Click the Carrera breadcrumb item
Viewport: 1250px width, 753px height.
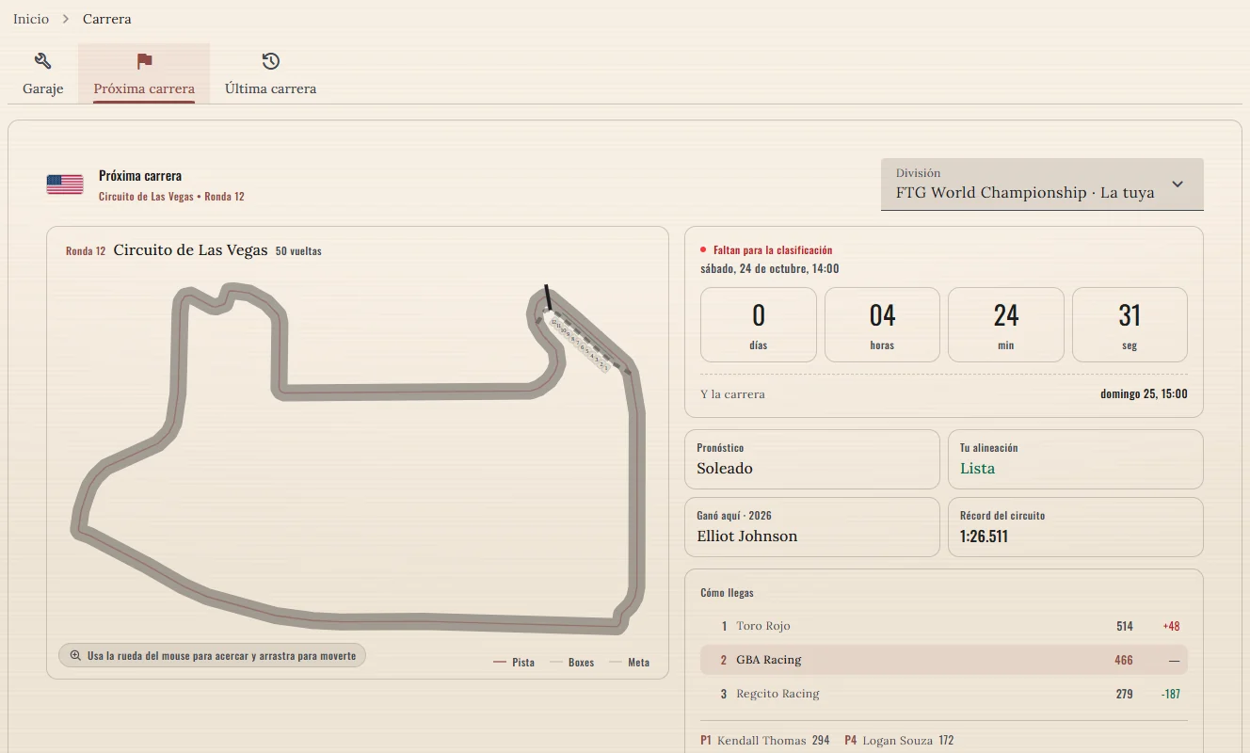pyautogui.click(x=107, y=19)
